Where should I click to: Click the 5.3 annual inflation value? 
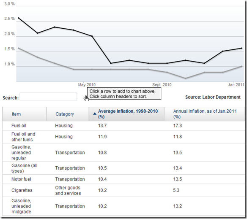176,190
